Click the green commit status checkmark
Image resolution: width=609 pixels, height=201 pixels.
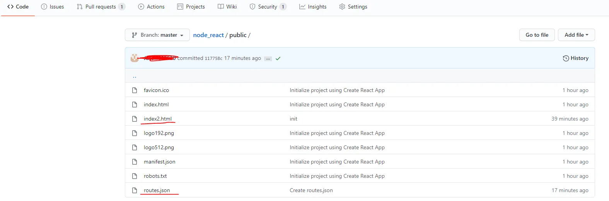pos(278,58)
